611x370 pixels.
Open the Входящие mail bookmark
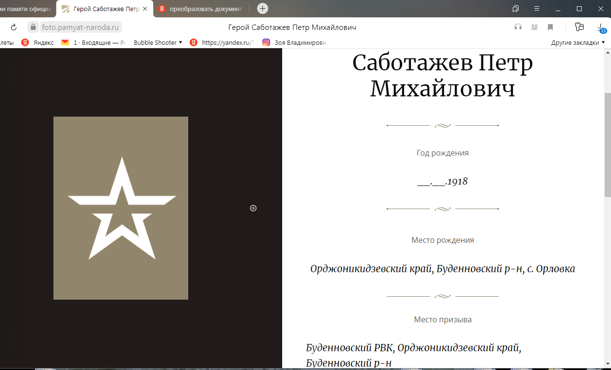click(x=94, y=42)
